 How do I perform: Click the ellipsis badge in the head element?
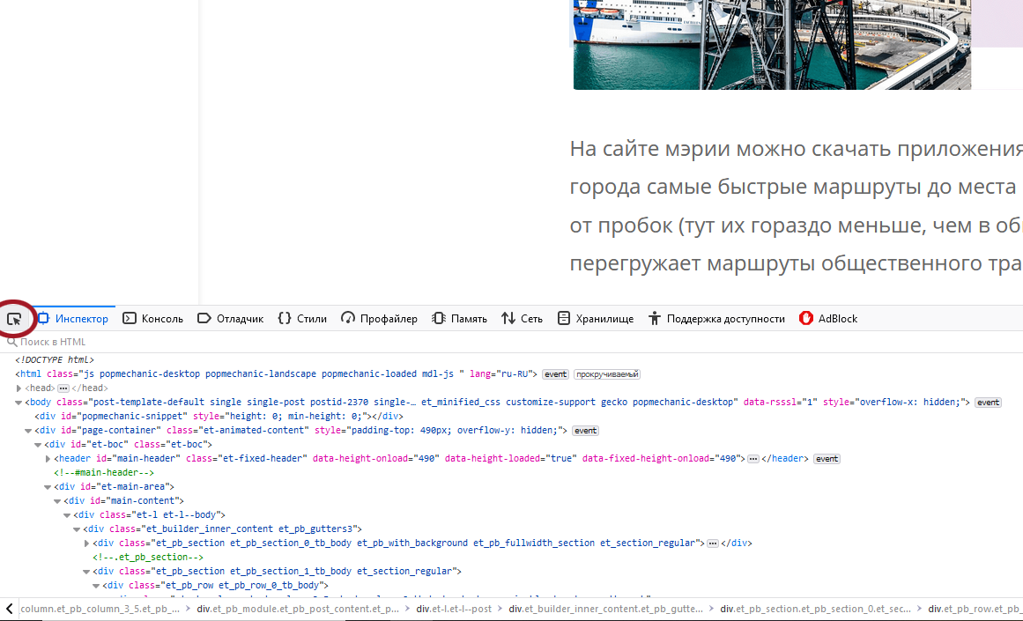coord(63,388)
